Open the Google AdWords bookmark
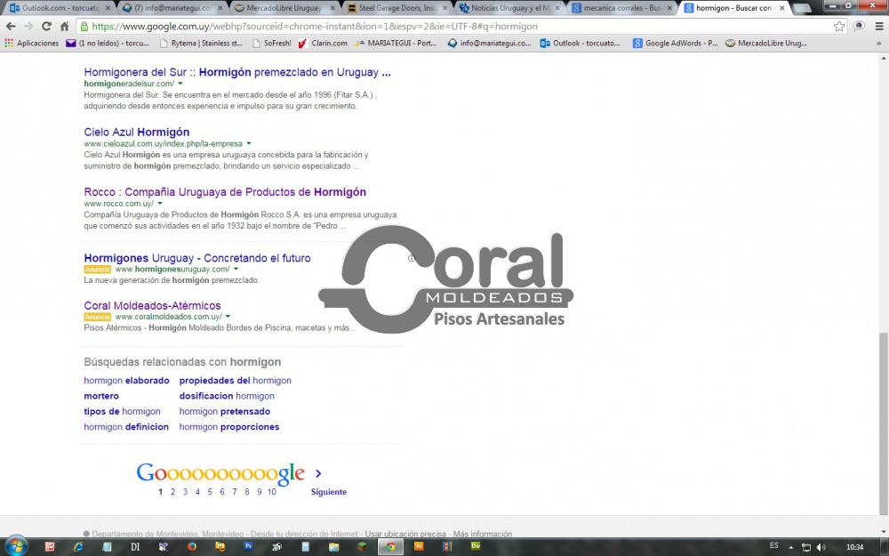 [676, 43]
